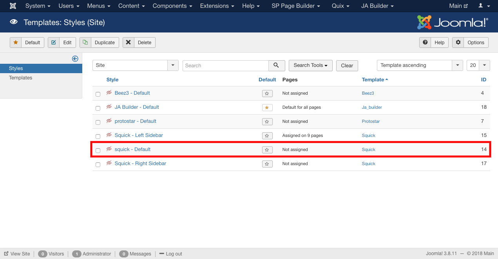This screenshot has height=259, width=498.
Task: Open the SP Page Builder menu
Action: click(296, 6)
